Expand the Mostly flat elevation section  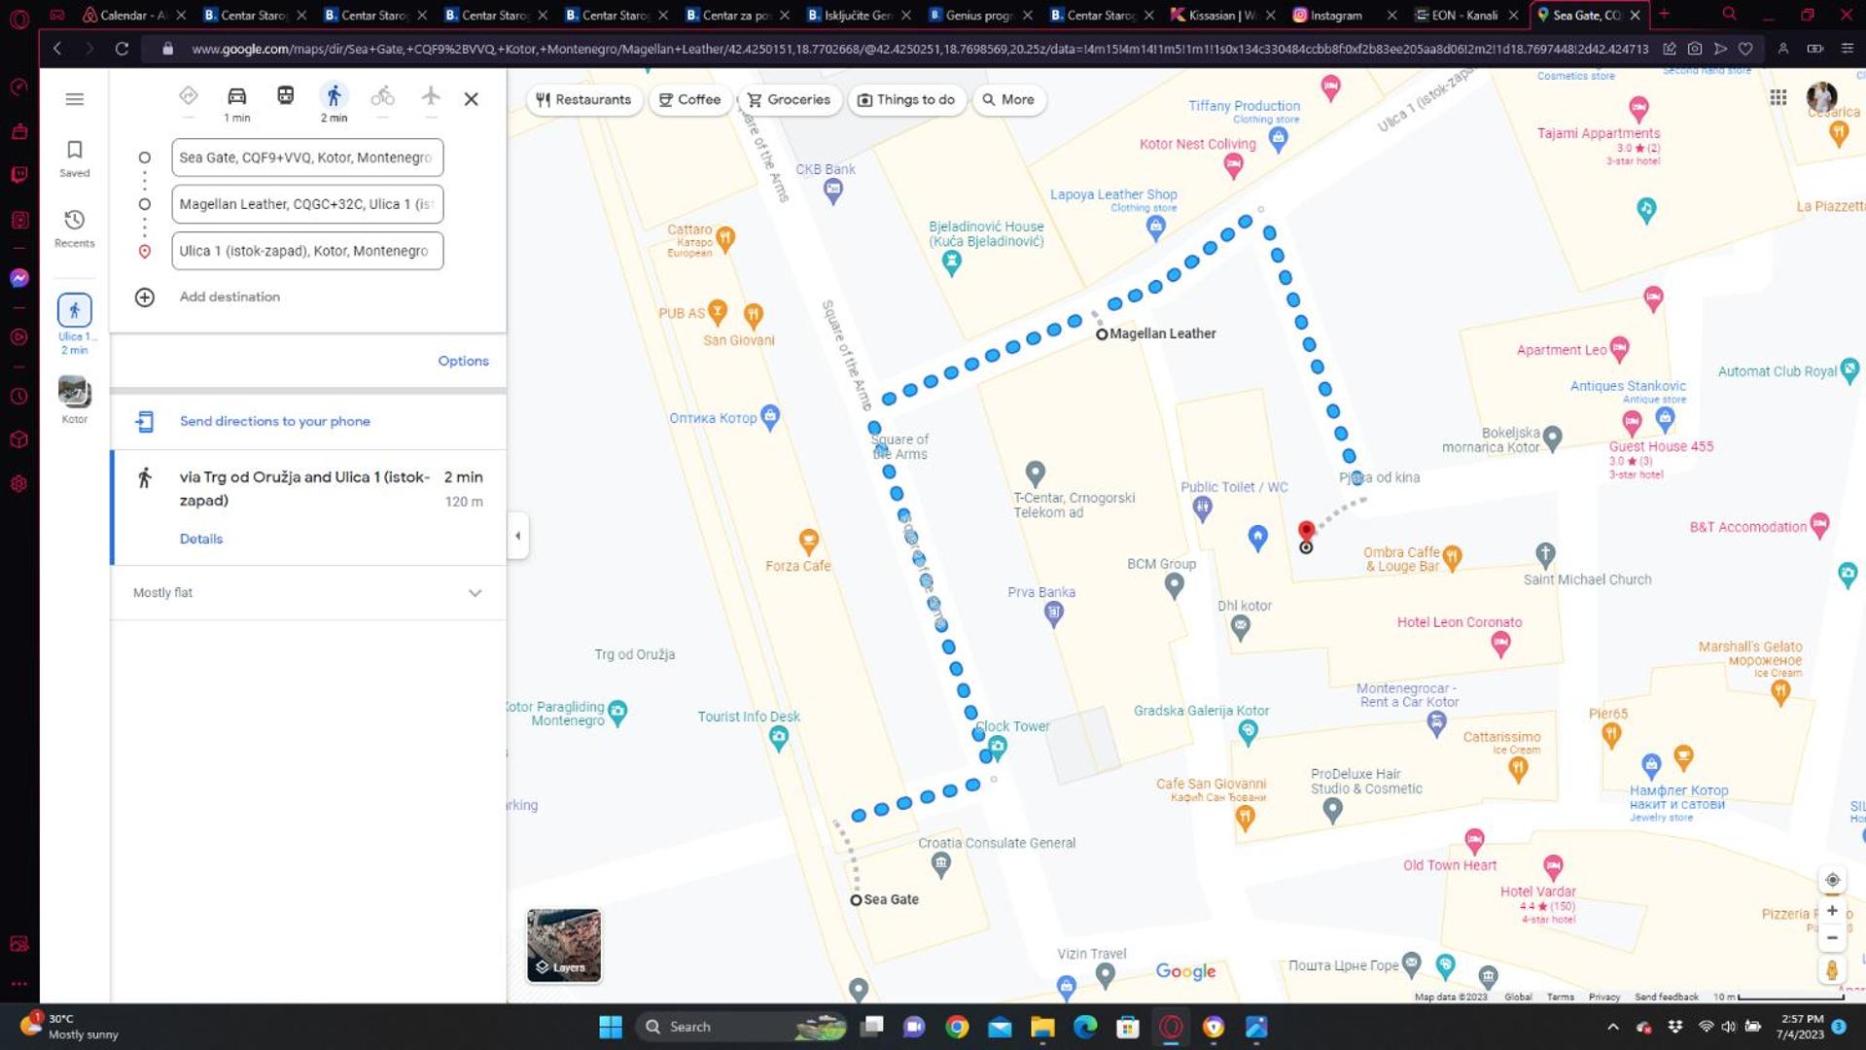click(x=475, y=593)
